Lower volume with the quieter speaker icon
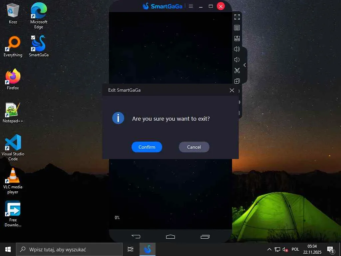This screenshot has width=341, height=256. 237,60
